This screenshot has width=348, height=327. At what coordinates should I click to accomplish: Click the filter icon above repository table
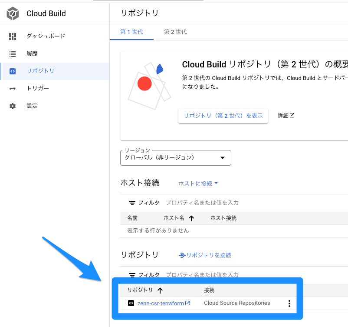[x=132, y=275]
